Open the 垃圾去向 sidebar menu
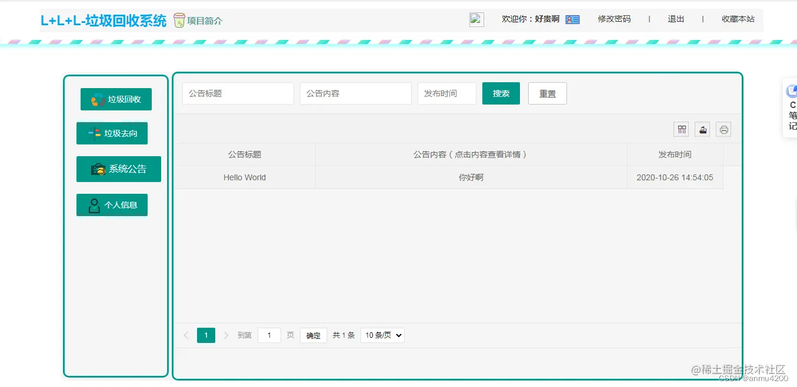 112,133
